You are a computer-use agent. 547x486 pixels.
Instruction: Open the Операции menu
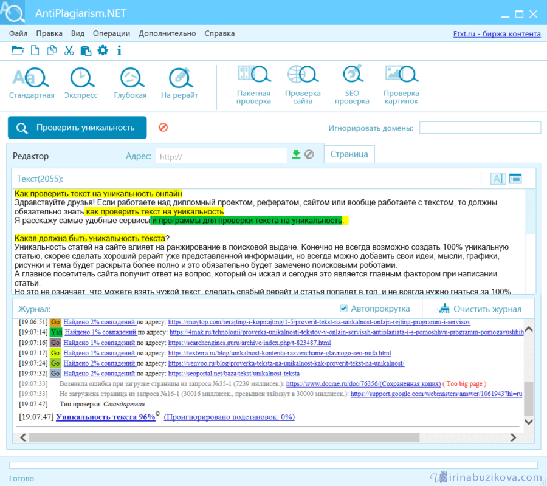pyautogui.click(x=112, y=34)
